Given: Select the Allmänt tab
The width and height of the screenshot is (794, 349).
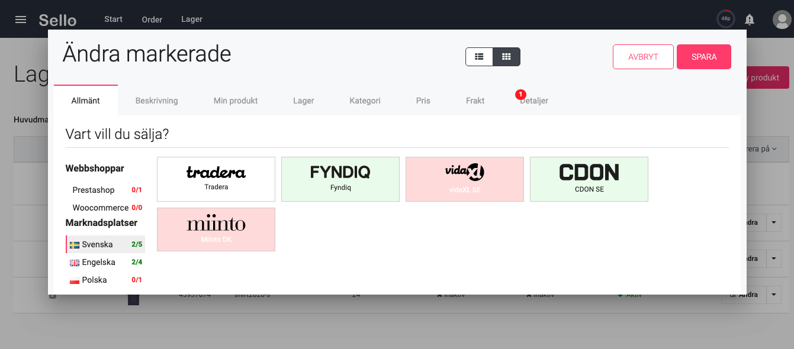Looking at the screenshot, I should pyautogui.click(x=86, y=101).
